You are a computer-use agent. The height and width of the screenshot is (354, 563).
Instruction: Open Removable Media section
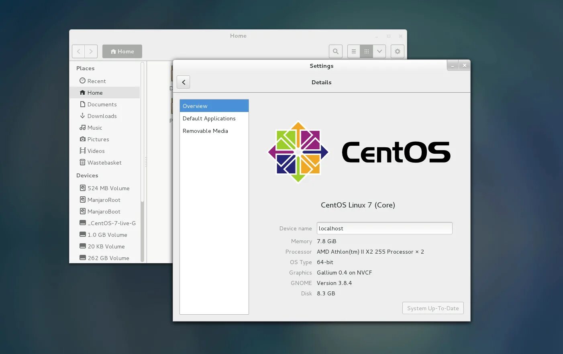(214, 131)
